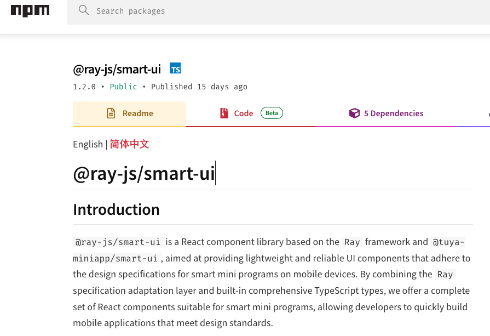Click Published 15 days ago text
This screenshot has height=336, width=490.
199,87
